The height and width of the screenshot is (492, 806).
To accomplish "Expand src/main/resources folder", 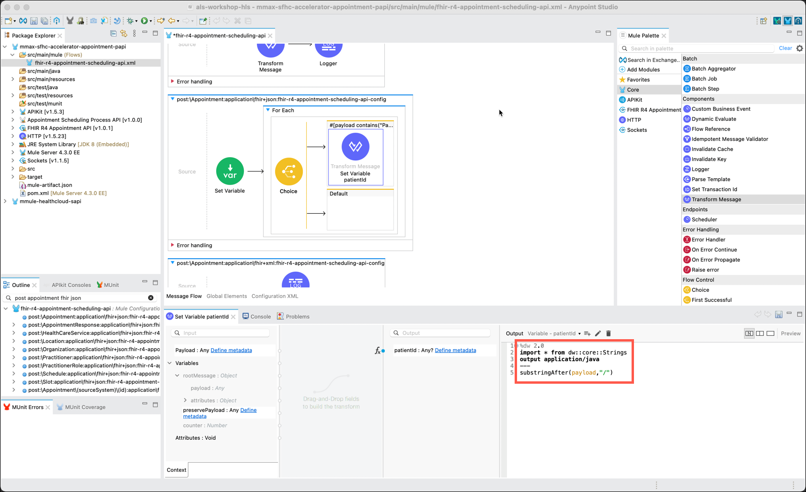I will coord(13,79).
